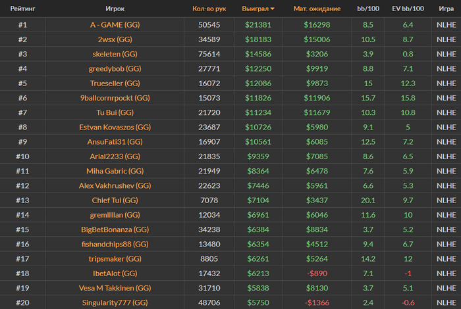This screenshot has height=309, width=461.
Task: Open IbetAlot (GG) player profile
Action: pyautogui.click(x=121, y=273)
